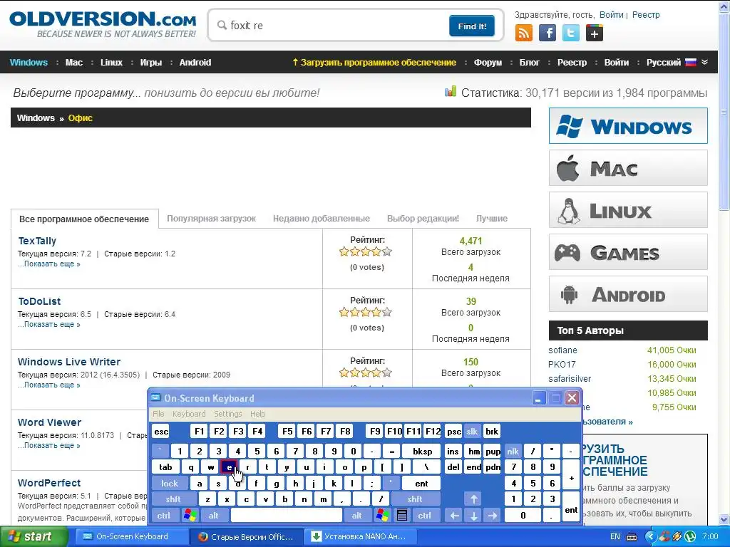Click the OldVersion.com logo

tap(103, 24)
